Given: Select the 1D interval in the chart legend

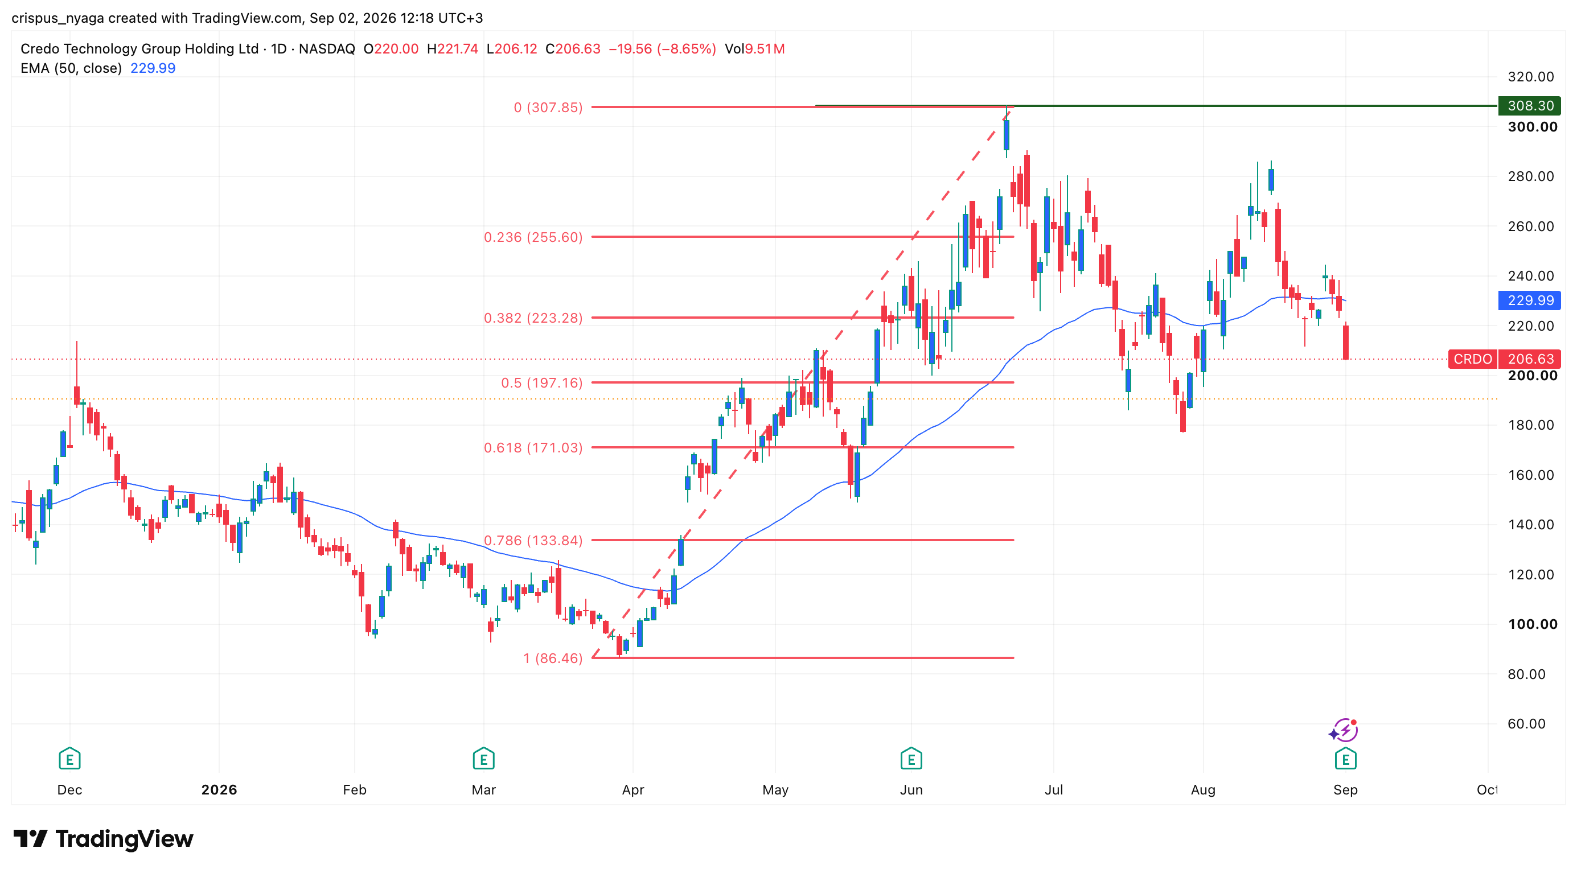Looking at the screenshot, I should pyautogui.click(x=278, y=49).
